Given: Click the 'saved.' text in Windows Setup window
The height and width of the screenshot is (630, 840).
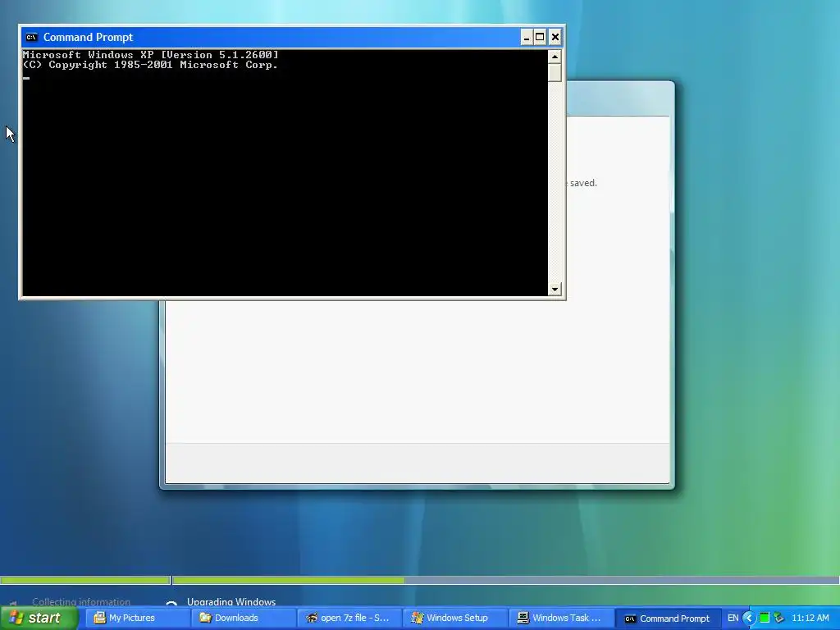Looking at the screenshot, I should pos(583,183).
